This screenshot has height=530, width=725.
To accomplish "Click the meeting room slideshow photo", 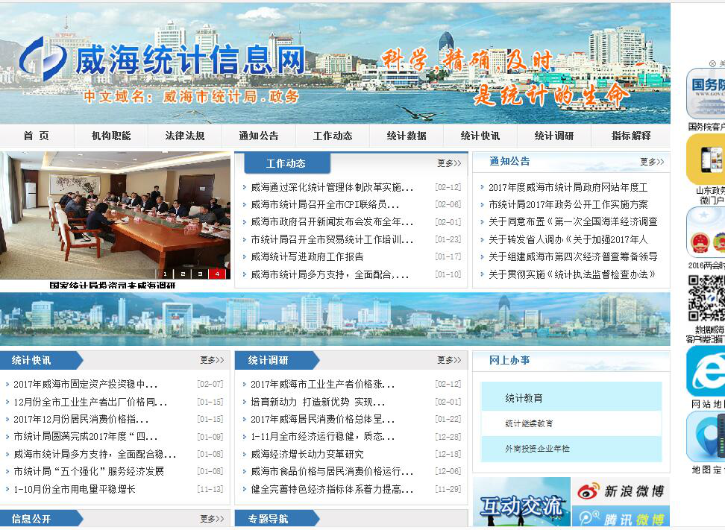I will [x=116, y=212].
